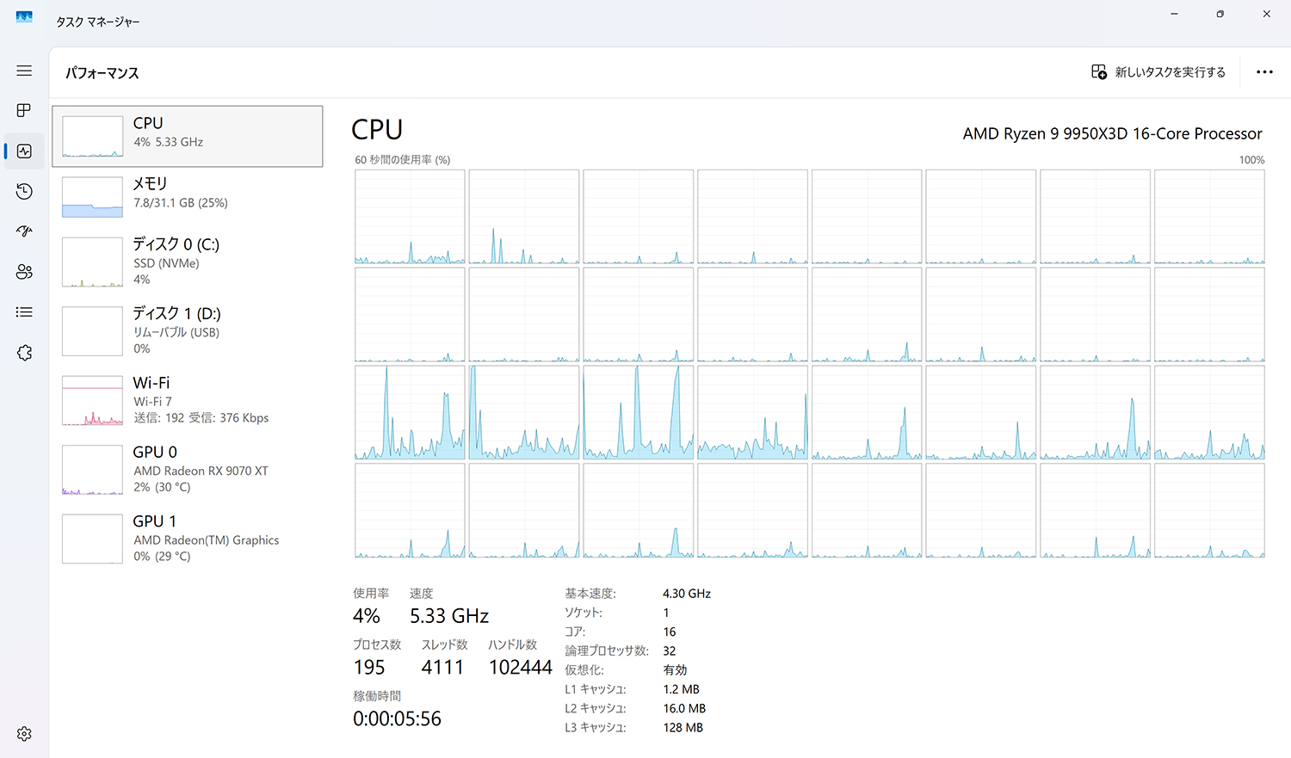This screenshot has width=1291, height=758.
Task: Open the Startup apps page icon
Action: [x=24, y=231]
